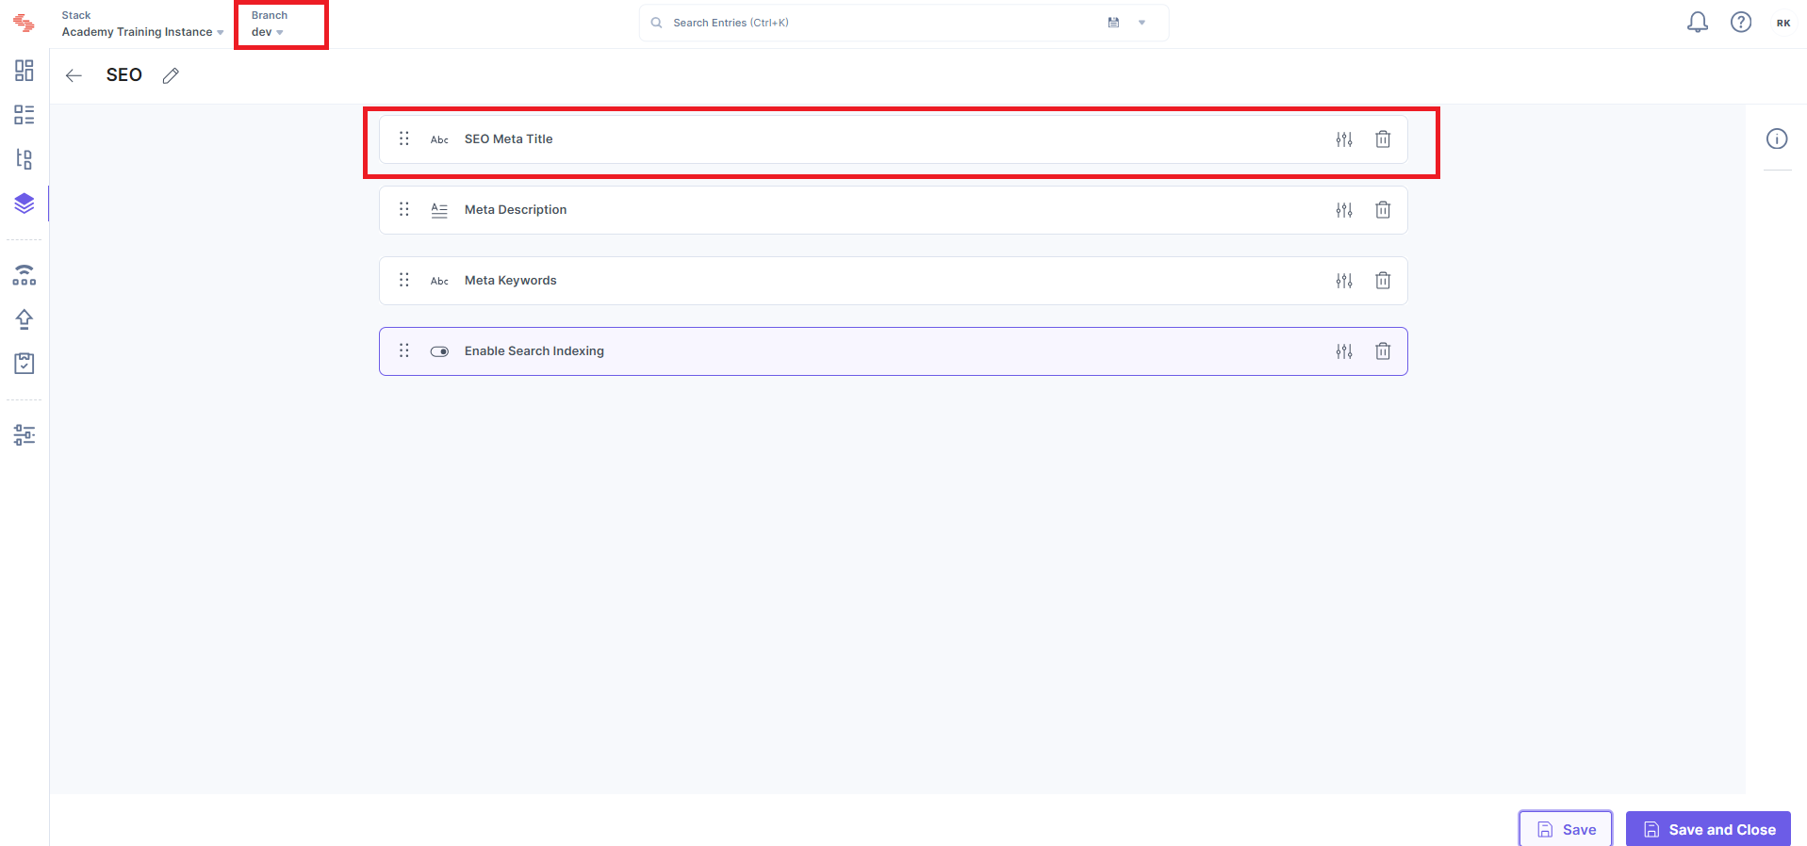Click the Abc type icon of Meta Keywords

pyautogui.click(x=439, y=281)
